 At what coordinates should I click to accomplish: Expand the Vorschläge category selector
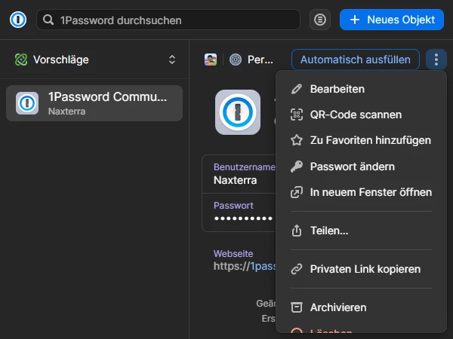point(95,60)
